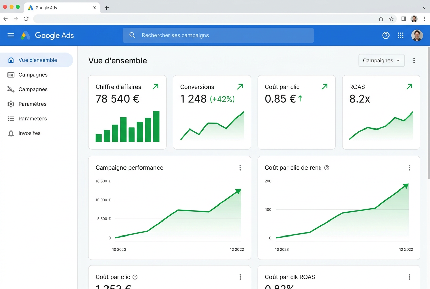Screen dimensions: 430x289
Task: Open the help question mark icon
Action: pyautogui.click(x=386, y=35)
